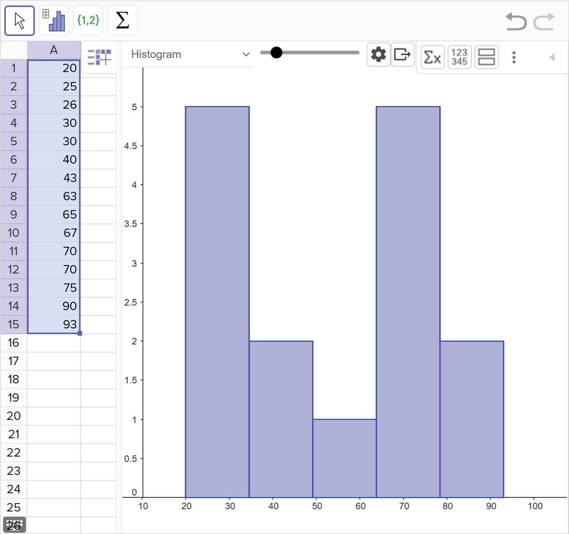569x534 pixels.
Task: Select row 20 header
Action: click(x=14, y=416)
